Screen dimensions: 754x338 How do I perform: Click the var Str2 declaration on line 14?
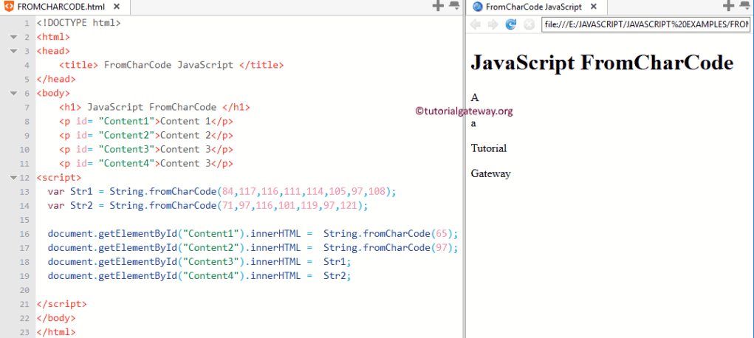(70, 206)
